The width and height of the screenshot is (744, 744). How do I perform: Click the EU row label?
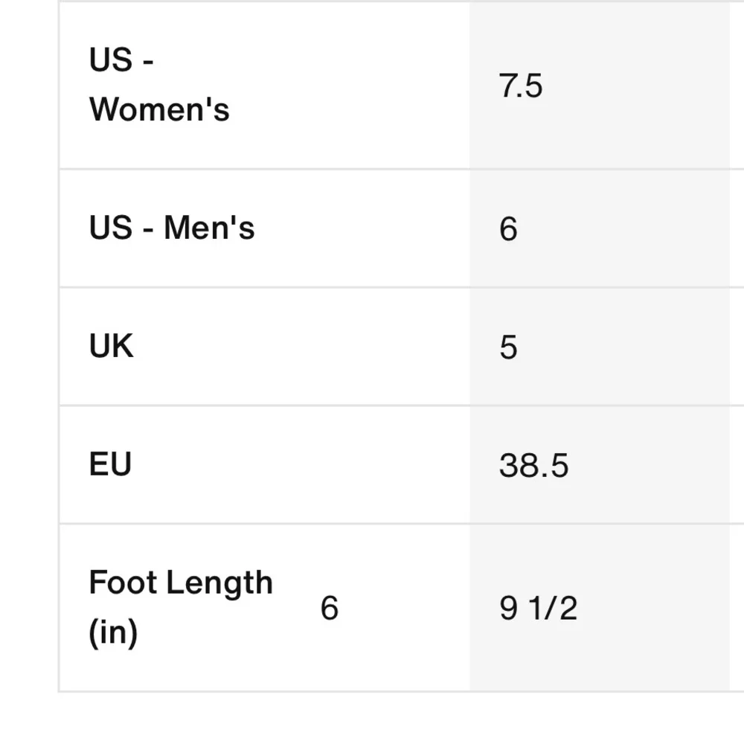(110, 465)
